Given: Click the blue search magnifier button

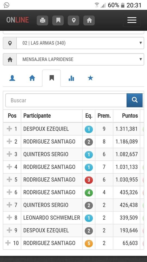Looking at the screenshot, I should pos(134,100).
